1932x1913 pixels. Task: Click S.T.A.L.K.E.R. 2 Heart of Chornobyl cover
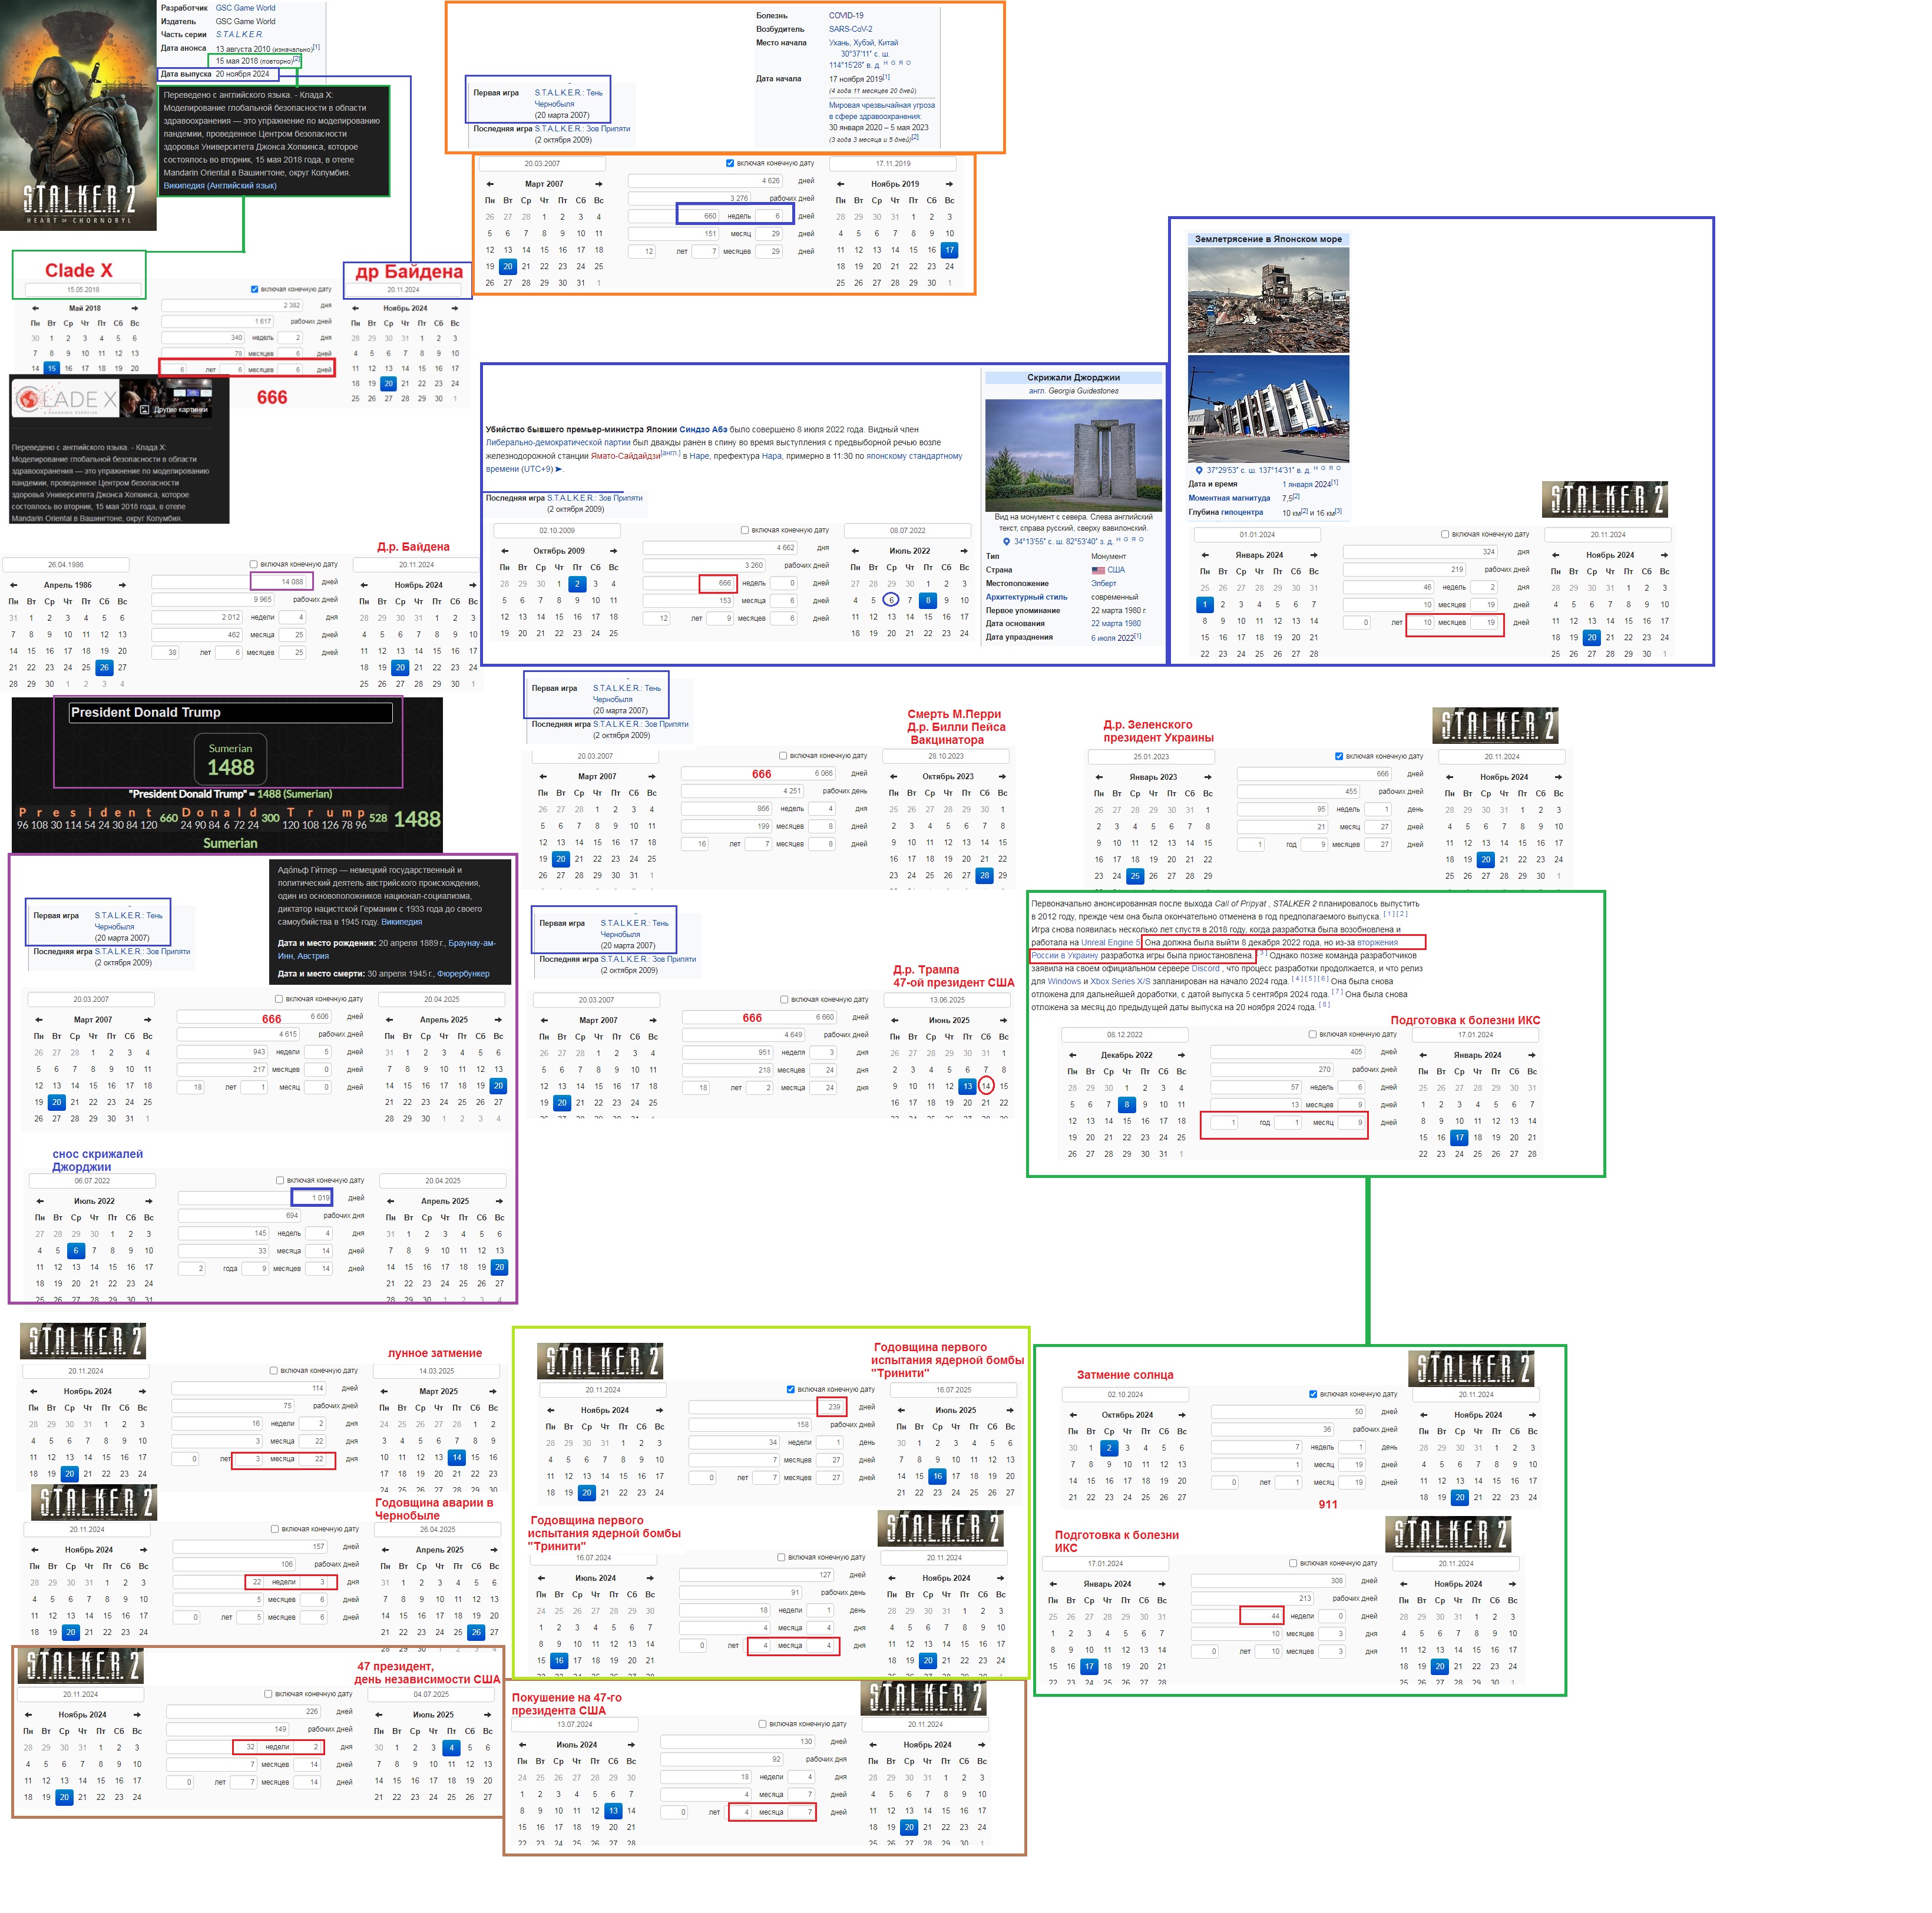[x=79, y=115]
